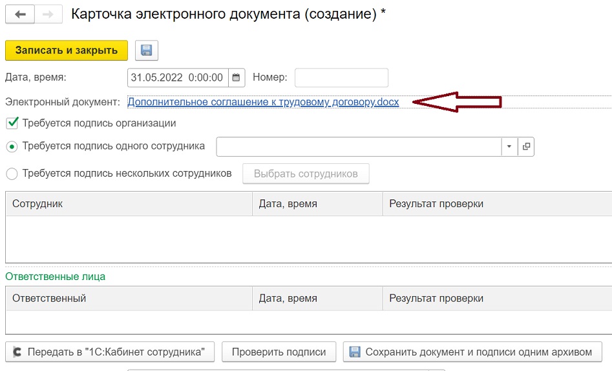Screen dimensions: 612x371
Task: Click the Сотрудник column header
Action: pos(128,204)
